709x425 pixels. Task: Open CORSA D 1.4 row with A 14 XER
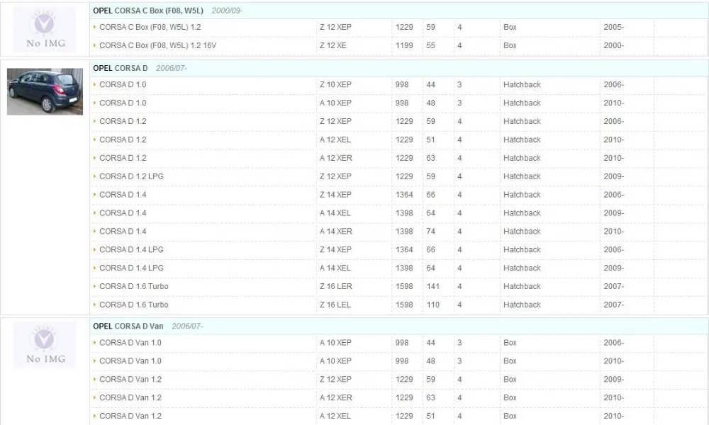coord(123,231)
